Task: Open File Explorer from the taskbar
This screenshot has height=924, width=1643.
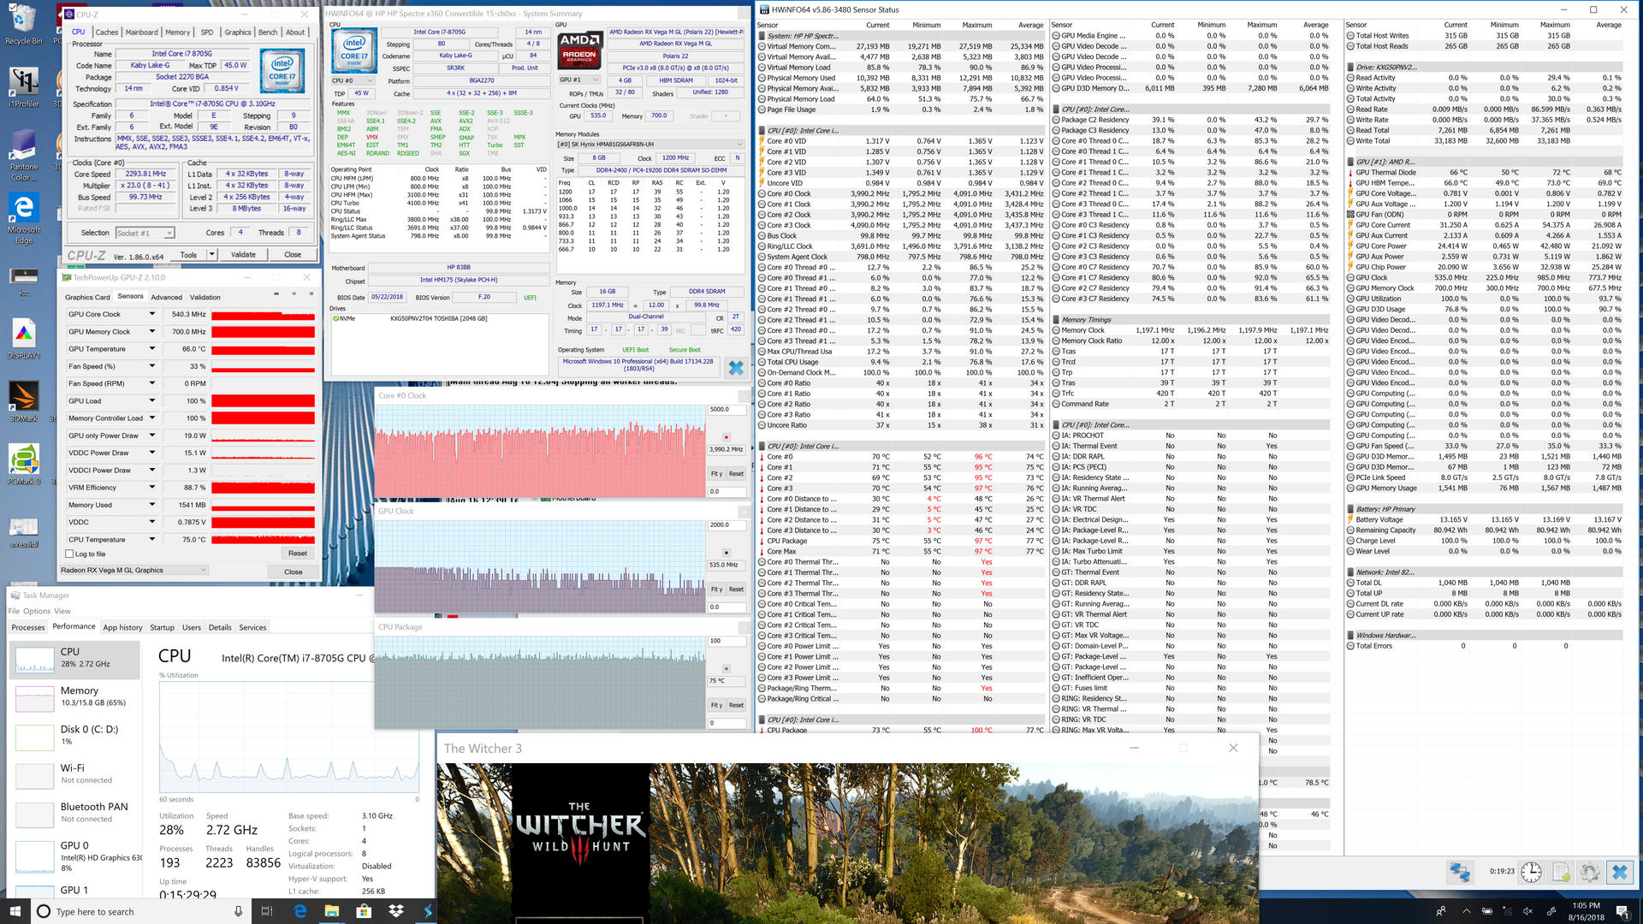Action: tap(332, 911)
